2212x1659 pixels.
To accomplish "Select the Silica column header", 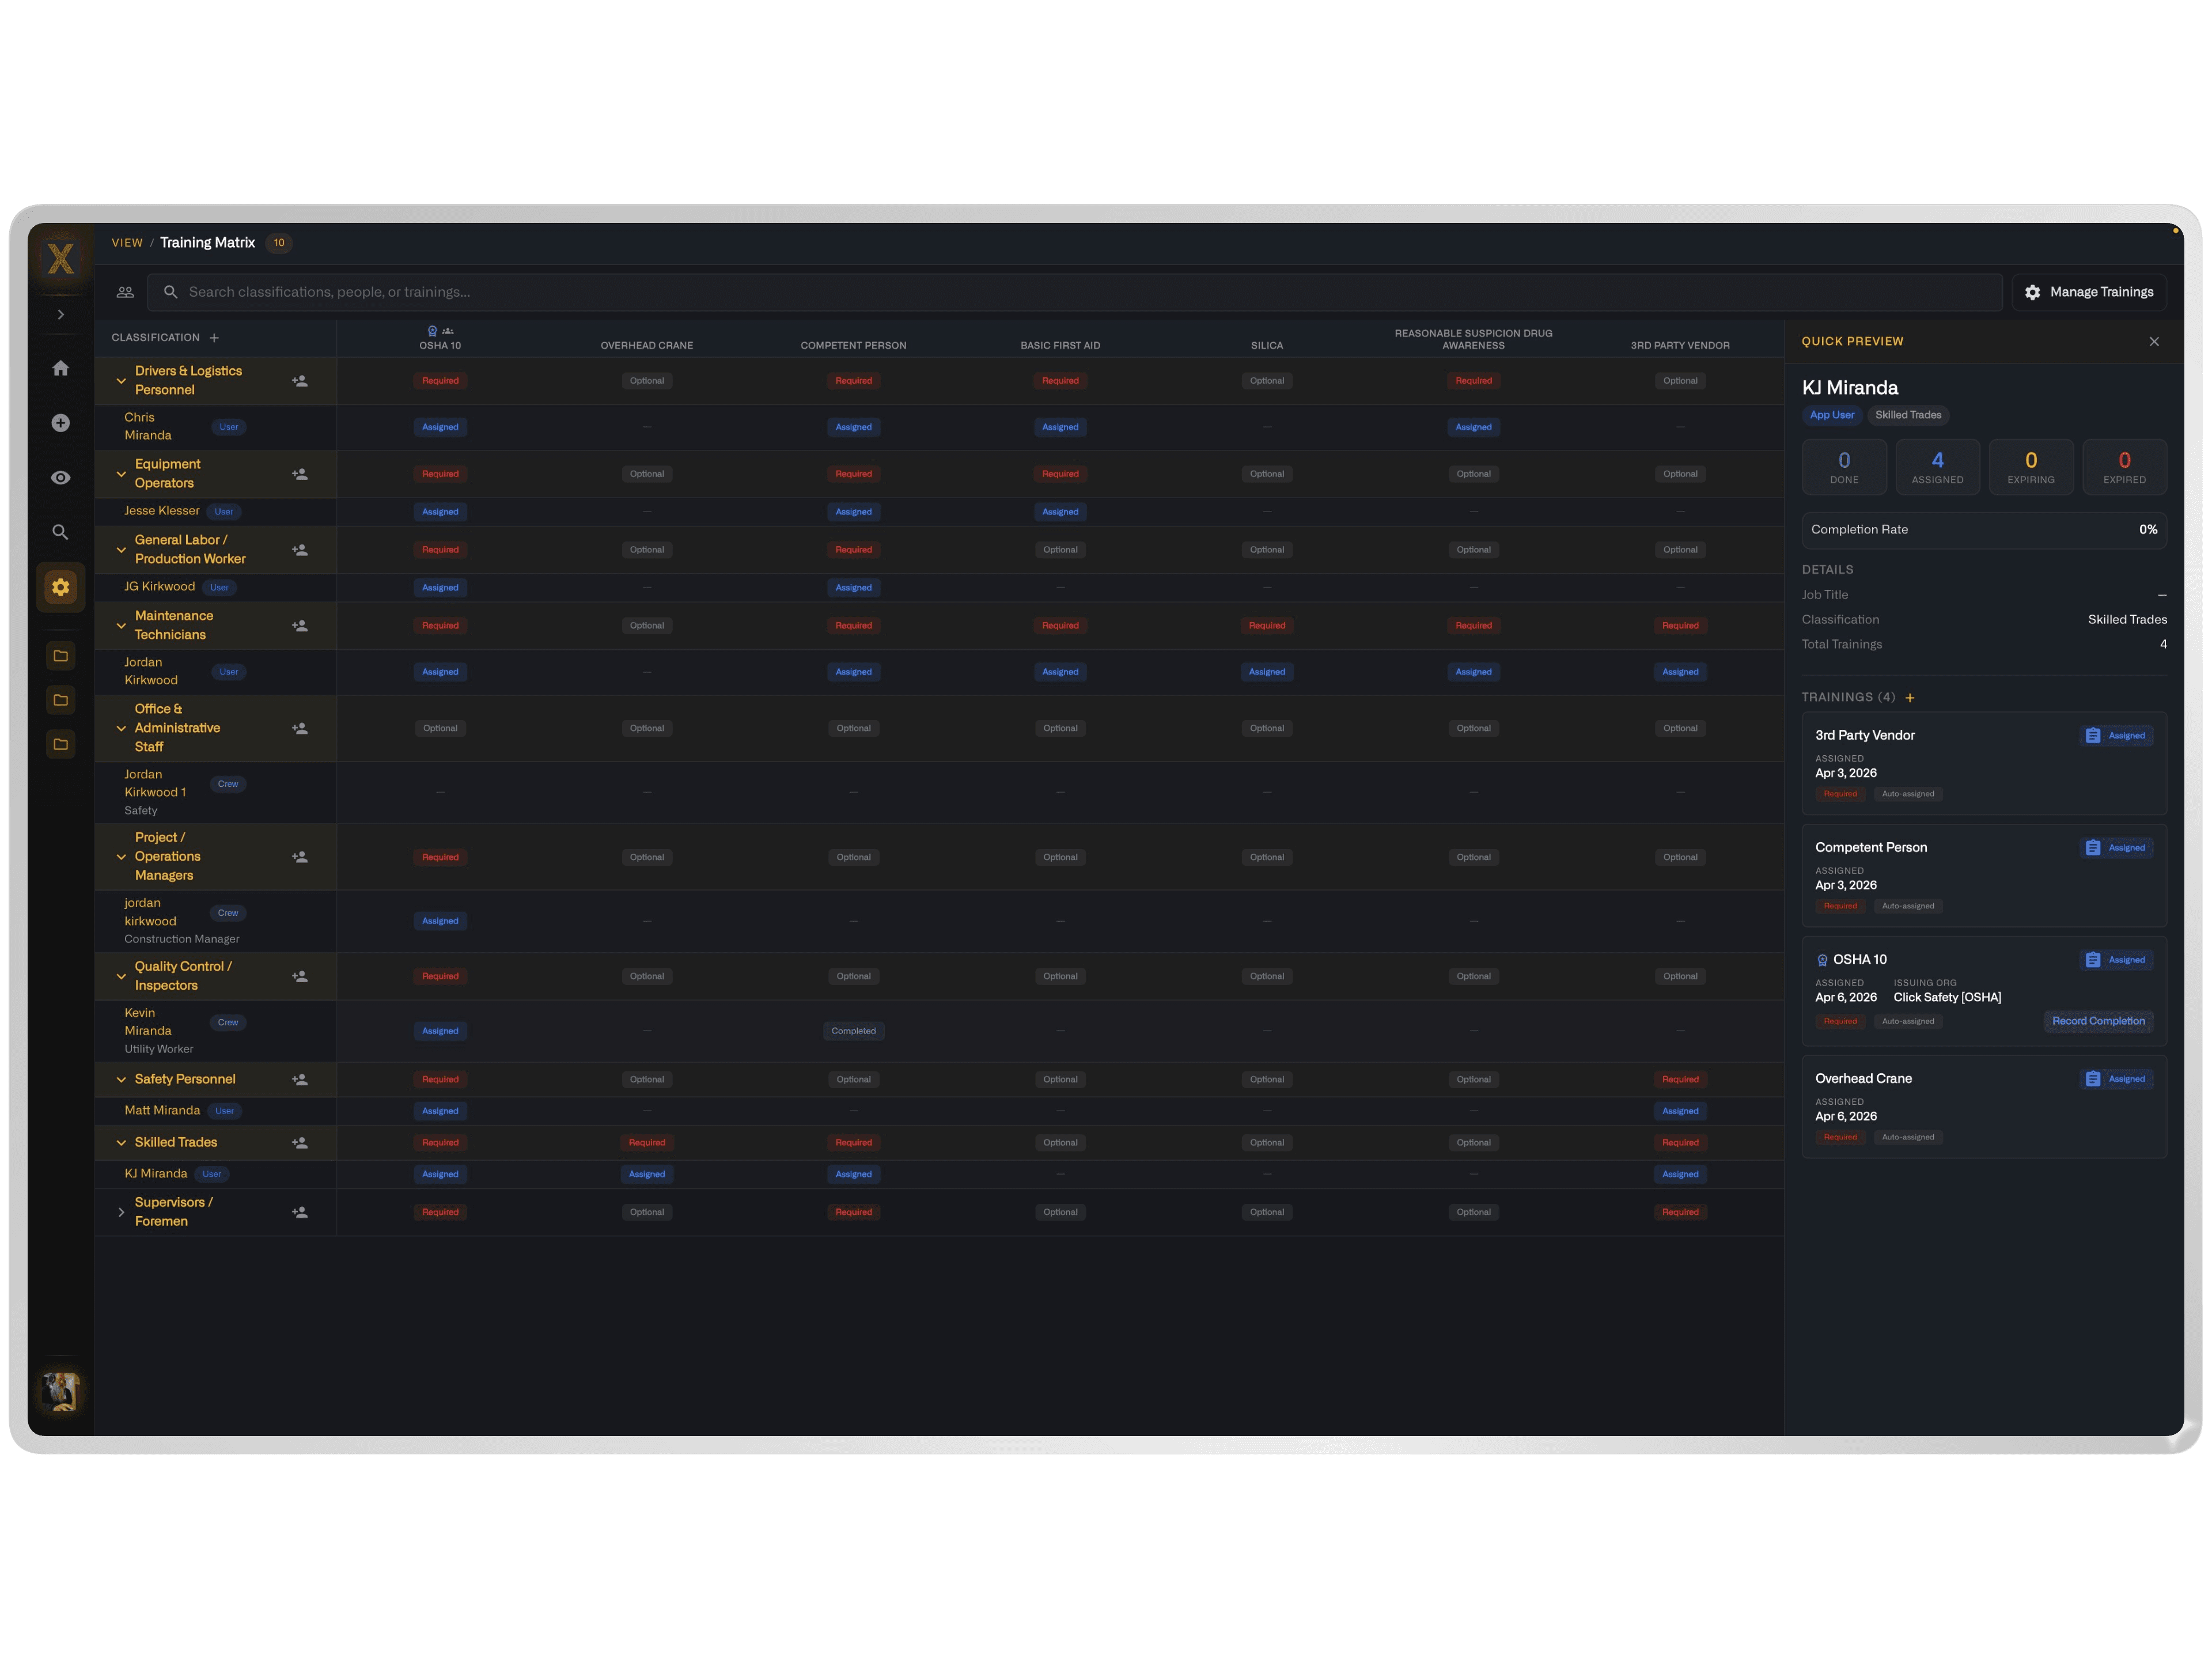I will point(1267,346).
